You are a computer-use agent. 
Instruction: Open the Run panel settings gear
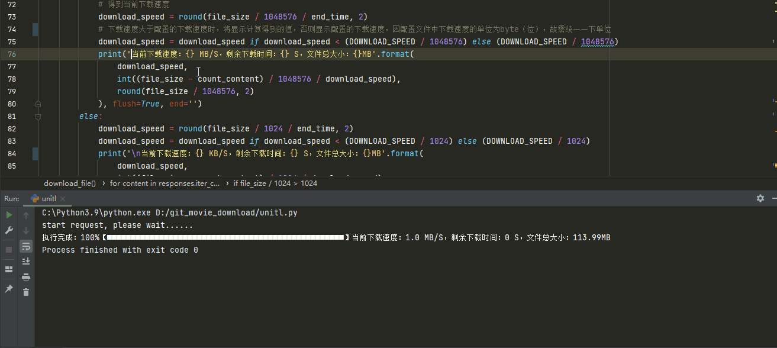point(760,199)
